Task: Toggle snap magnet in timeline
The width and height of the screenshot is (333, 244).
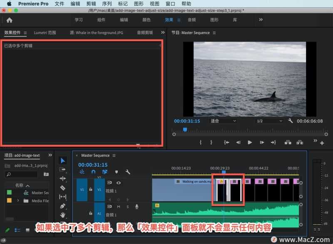Action: pos(93,172)
